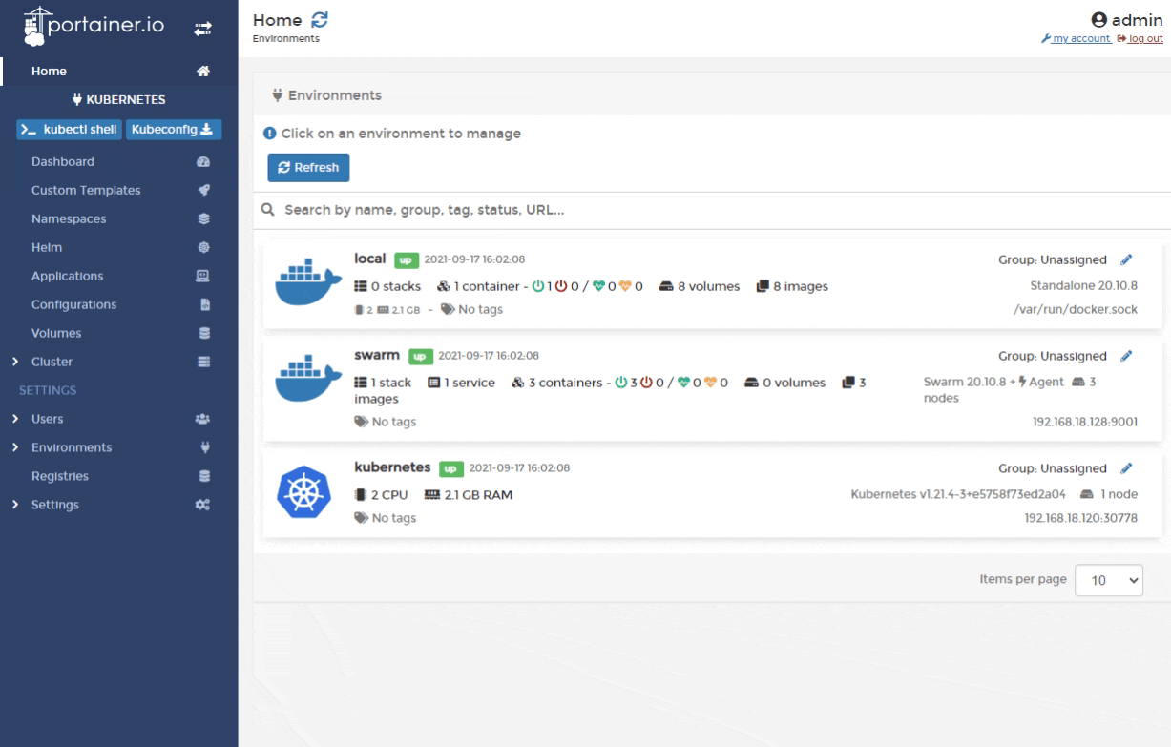Go to Custom Templates
The width and height of the screenshot is (1171, 747).
86,190
